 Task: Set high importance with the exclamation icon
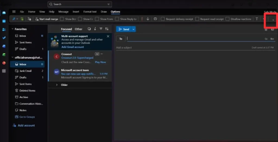pyautogui.click(x=142, y=19)
